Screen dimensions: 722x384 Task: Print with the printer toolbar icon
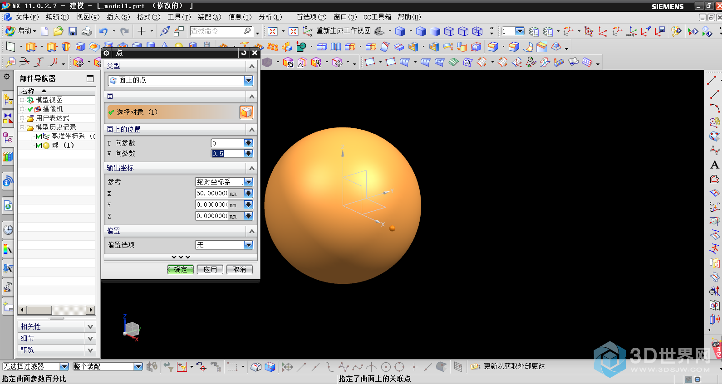(x=87, y=31)
